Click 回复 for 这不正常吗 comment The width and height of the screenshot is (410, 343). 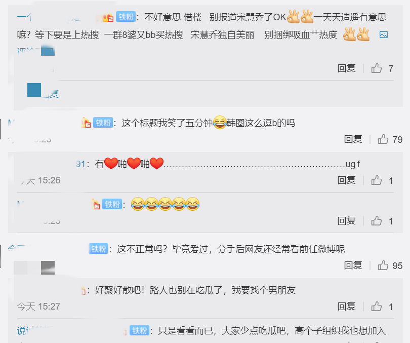353,265
